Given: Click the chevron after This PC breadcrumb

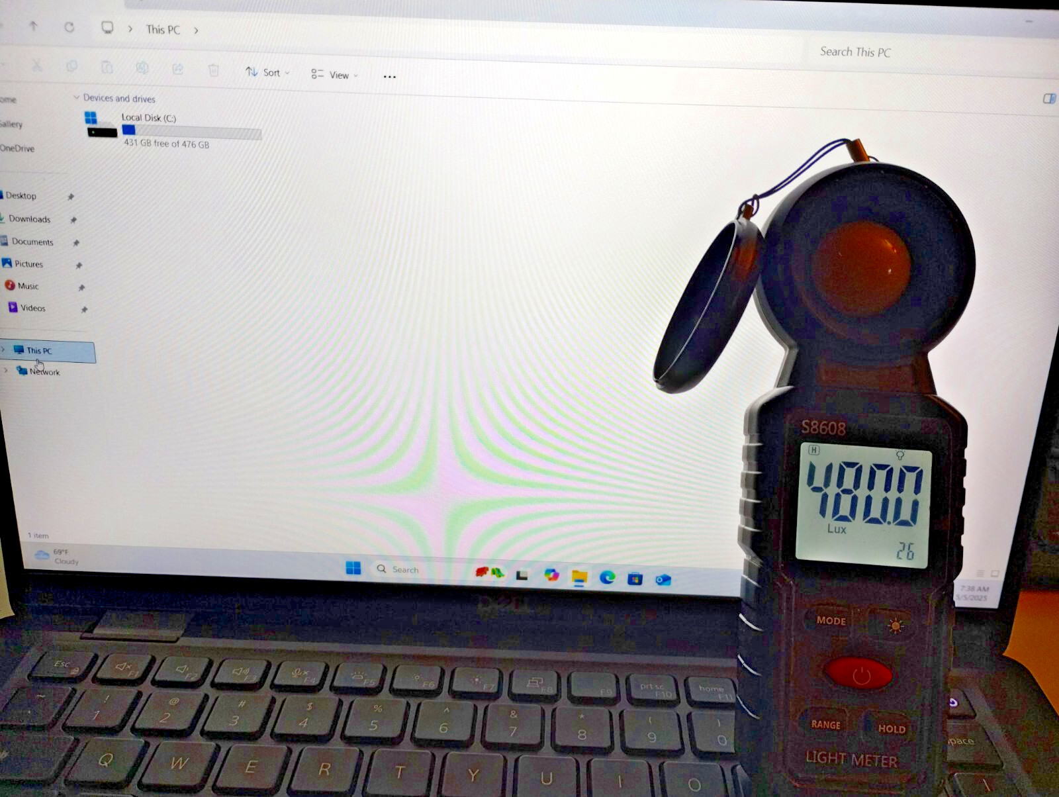Looking at the screenshot, I should [x=196, y=30].
